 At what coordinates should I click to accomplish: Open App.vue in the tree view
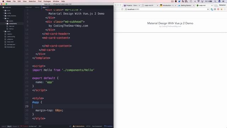[11, 26]
